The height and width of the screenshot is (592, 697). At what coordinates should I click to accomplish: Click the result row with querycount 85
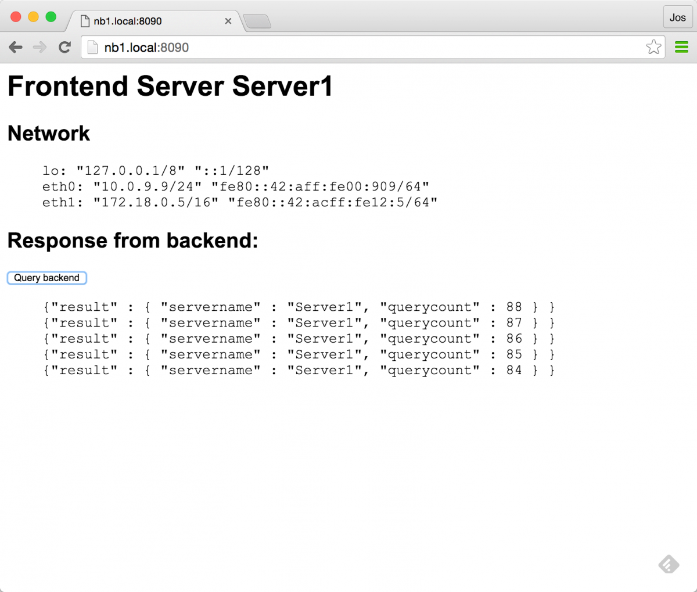click(x=299, y=354)
